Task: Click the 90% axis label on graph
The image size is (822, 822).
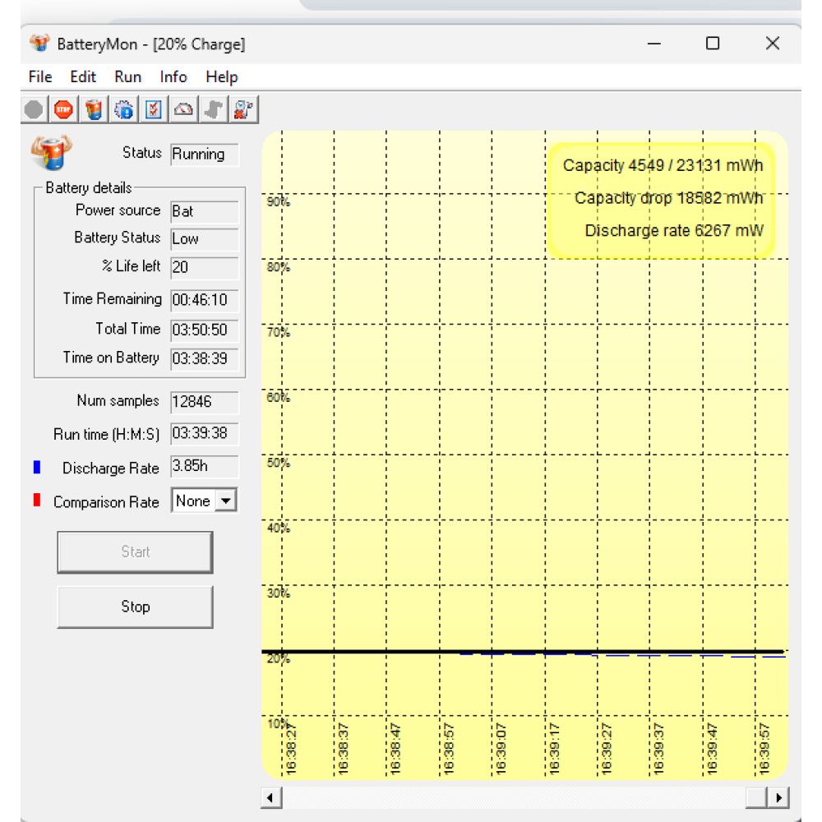Action: pyautogui.click(x=278, y=202)
